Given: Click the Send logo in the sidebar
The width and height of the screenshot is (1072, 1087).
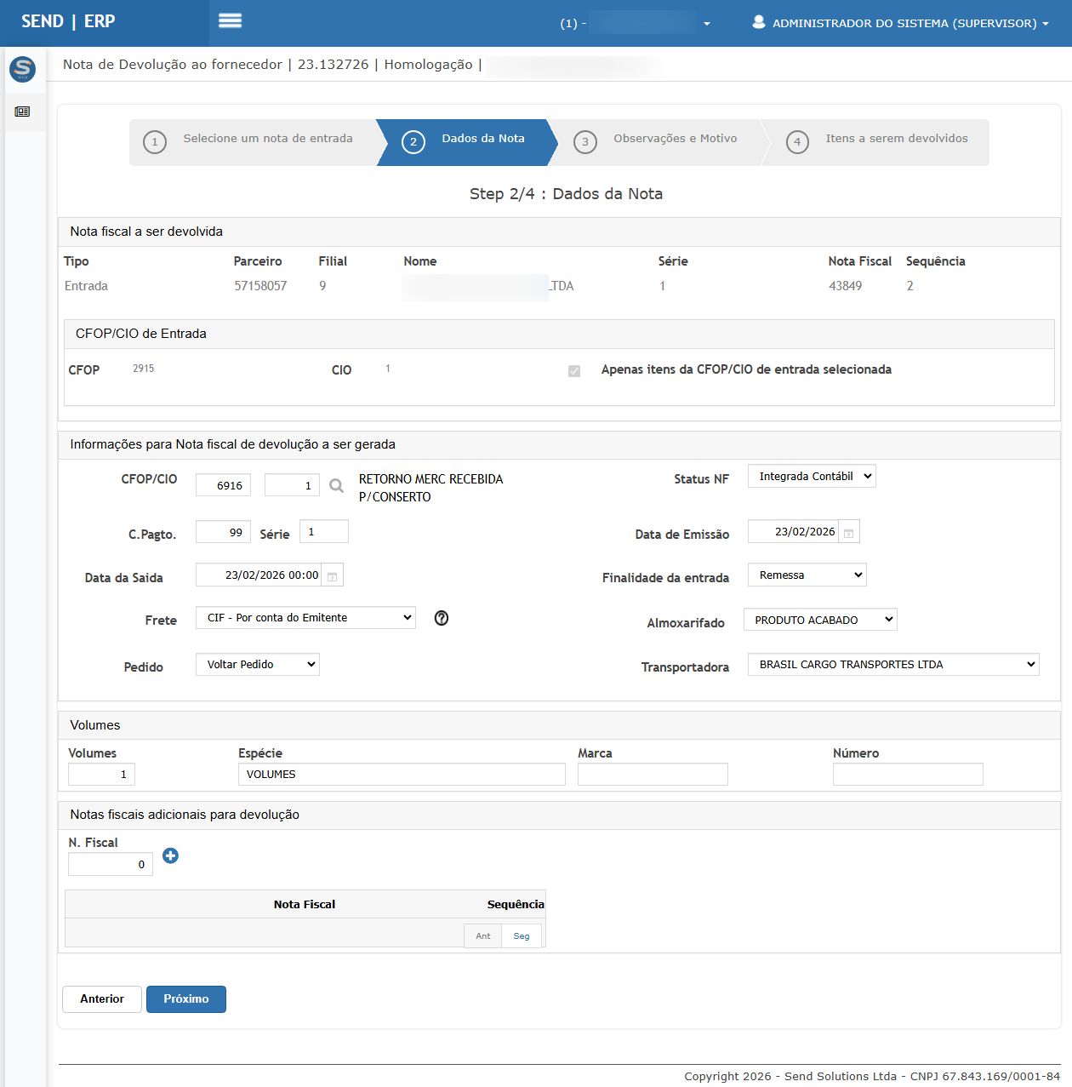Looking at the screenshot, I should tap(23, 69).
